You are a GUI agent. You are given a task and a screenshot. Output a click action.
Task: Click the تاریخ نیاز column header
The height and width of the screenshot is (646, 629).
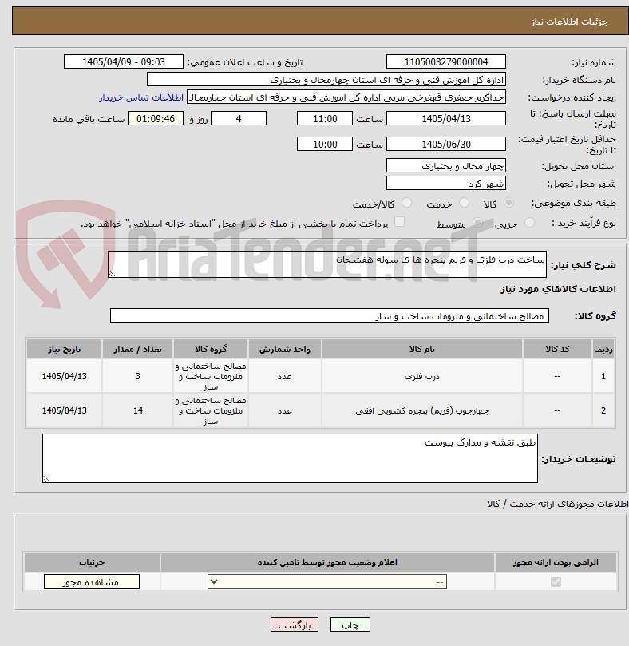[x=65, y=349]
